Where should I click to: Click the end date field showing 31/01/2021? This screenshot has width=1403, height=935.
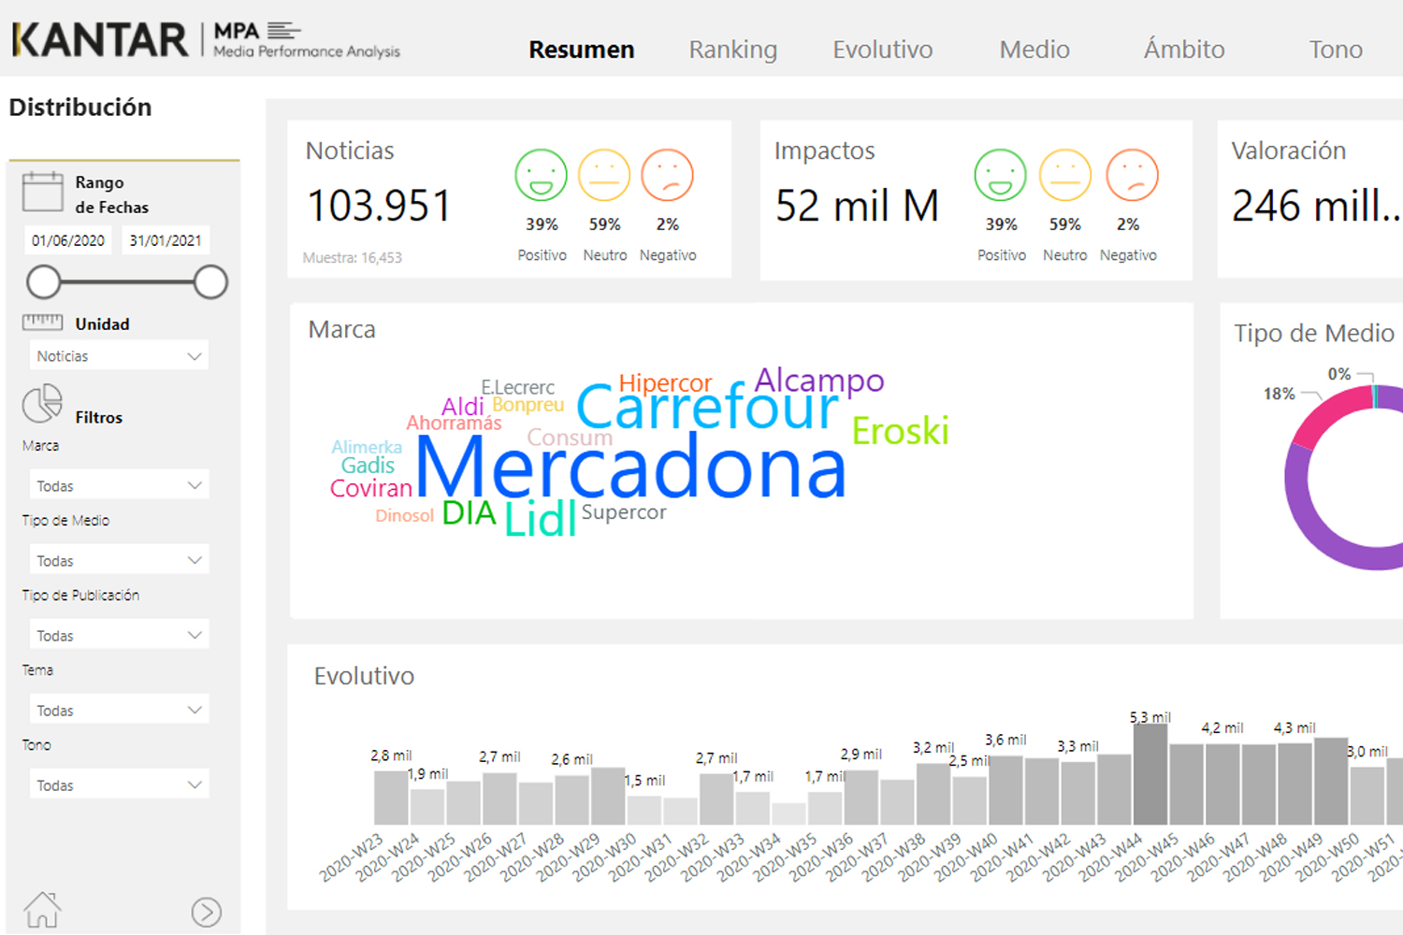click(166, 240)
